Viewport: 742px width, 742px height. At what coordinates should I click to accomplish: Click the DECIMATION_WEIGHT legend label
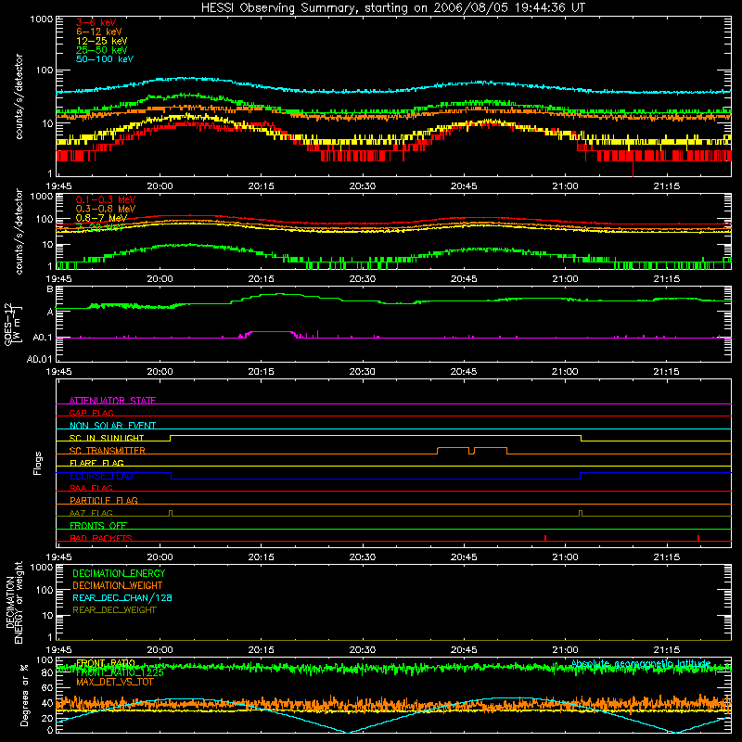click(118, 585)
